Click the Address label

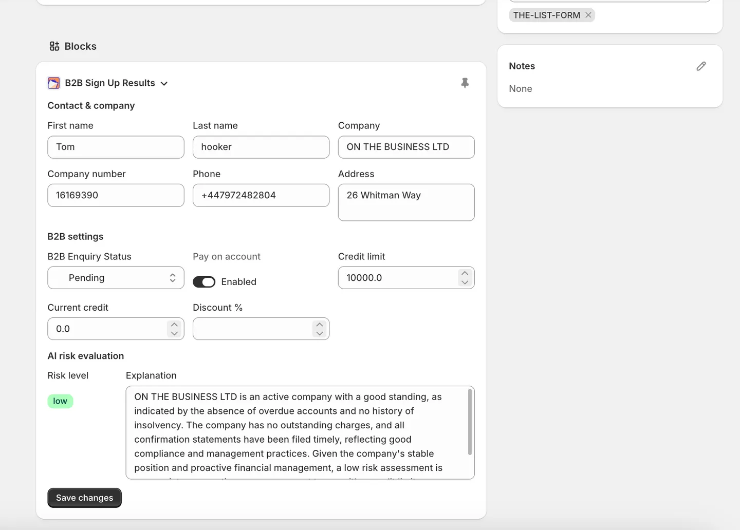tap(356, 174)
